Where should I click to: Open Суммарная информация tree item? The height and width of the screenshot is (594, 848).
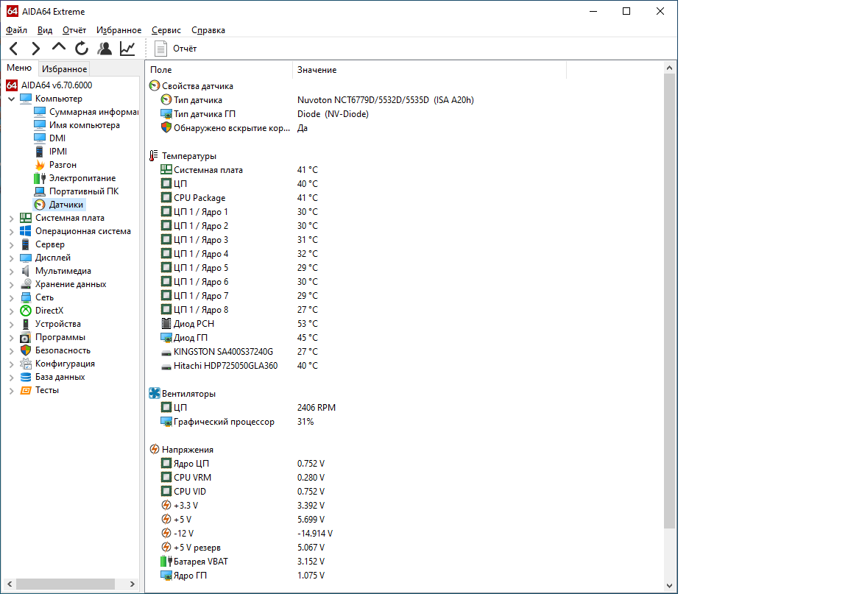87,111
